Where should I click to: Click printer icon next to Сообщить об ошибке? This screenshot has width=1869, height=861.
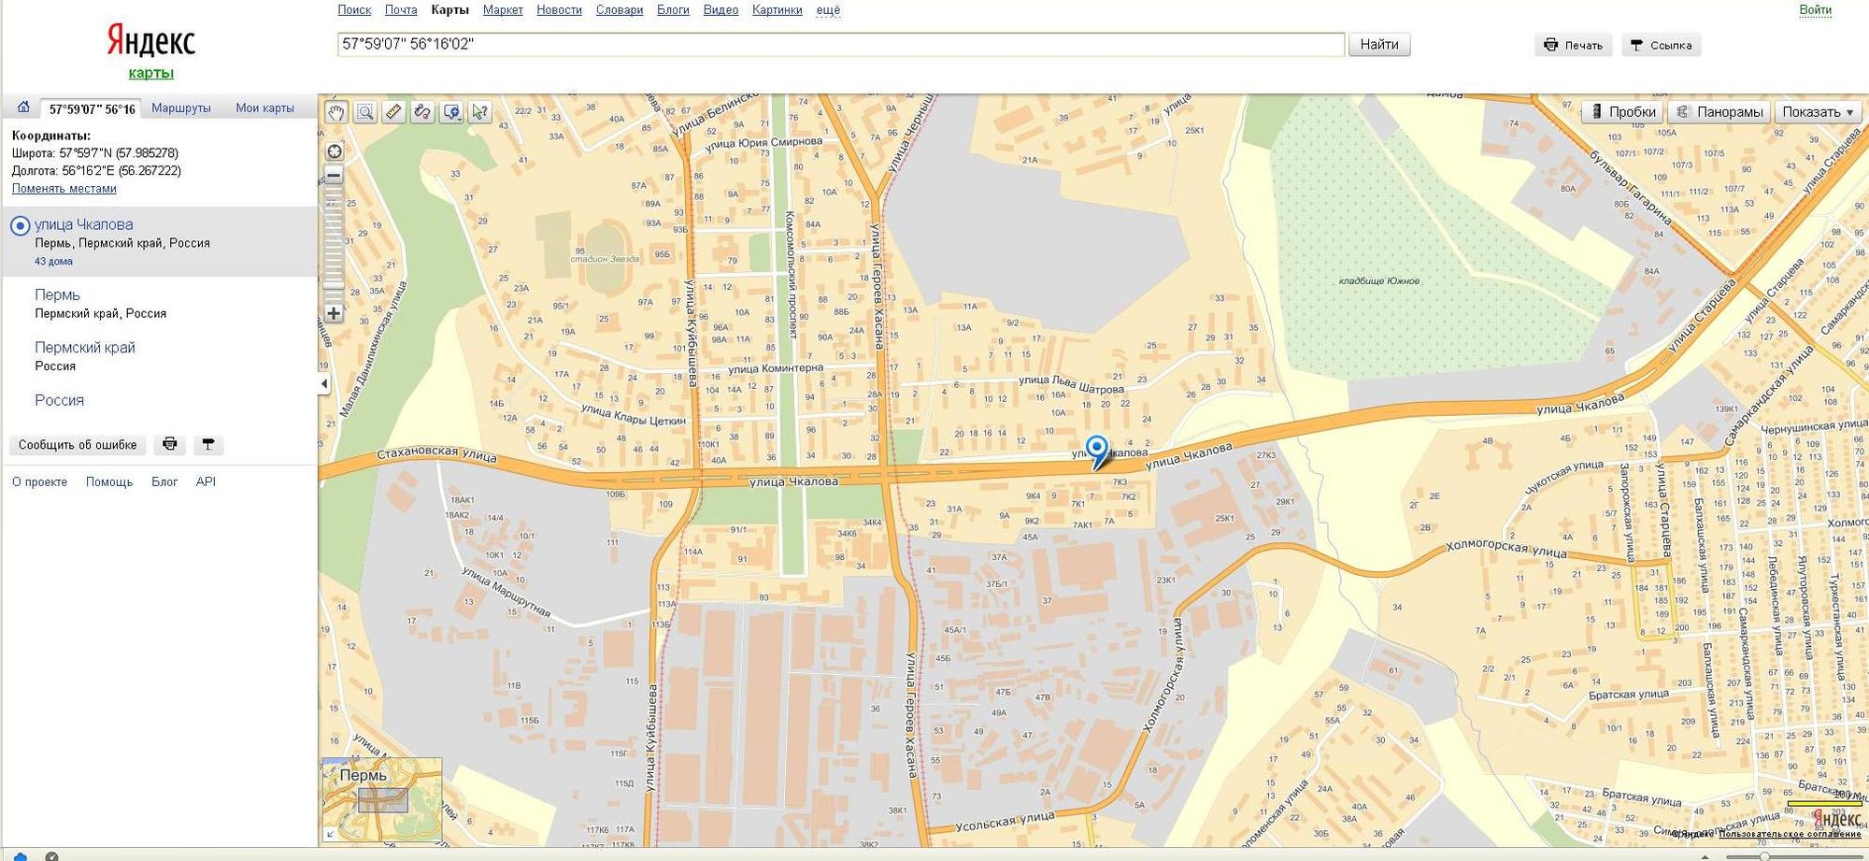tap(169, 444)
